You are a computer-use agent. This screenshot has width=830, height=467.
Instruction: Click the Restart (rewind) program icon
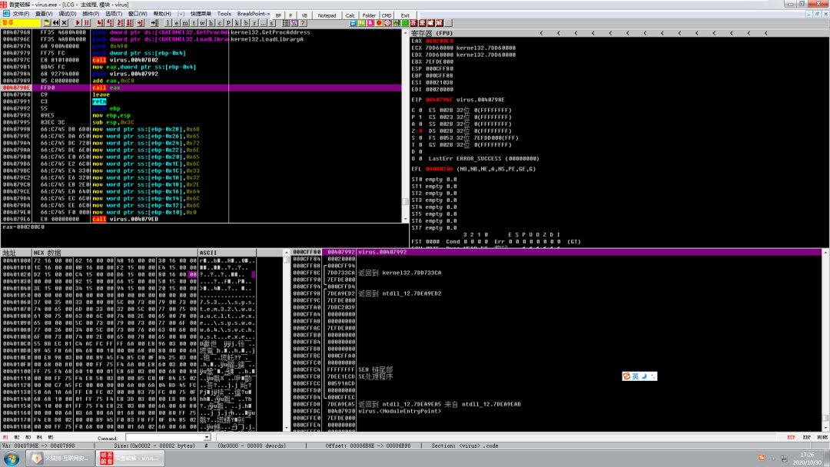pos(55,23)
